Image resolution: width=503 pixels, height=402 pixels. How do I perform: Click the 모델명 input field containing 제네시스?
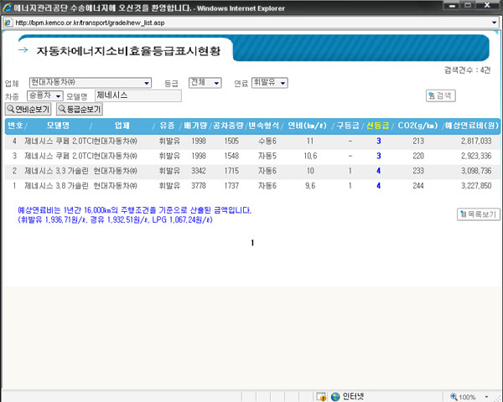click(x=138, y=95)
